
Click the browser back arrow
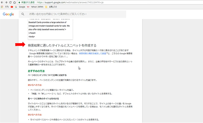pos(2,3)
